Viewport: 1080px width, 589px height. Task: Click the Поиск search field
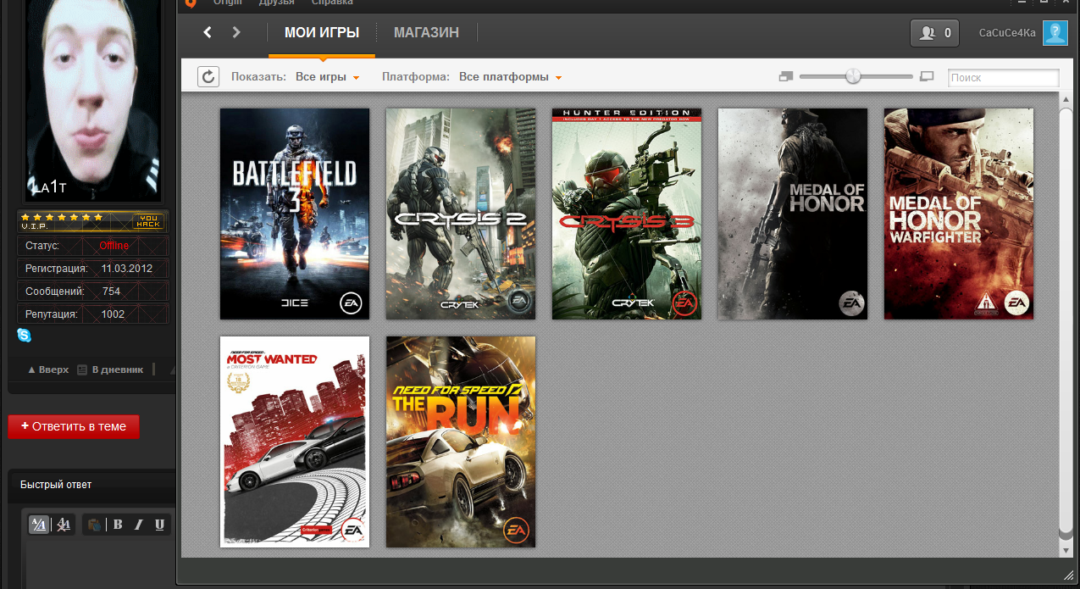pyautogui.click(x=1003, y=77)
